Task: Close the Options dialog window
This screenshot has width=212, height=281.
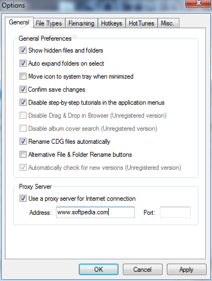Action: tap(198, 3)
